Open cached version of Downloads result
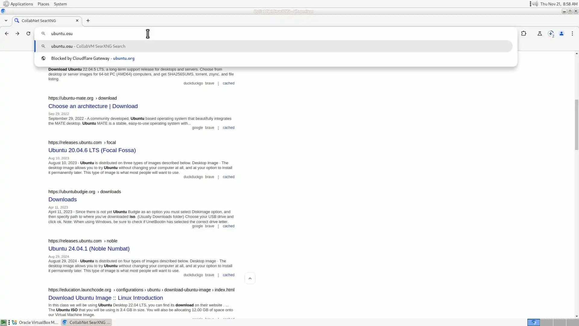Screen dimensions: 579x326 click(228, 226)
